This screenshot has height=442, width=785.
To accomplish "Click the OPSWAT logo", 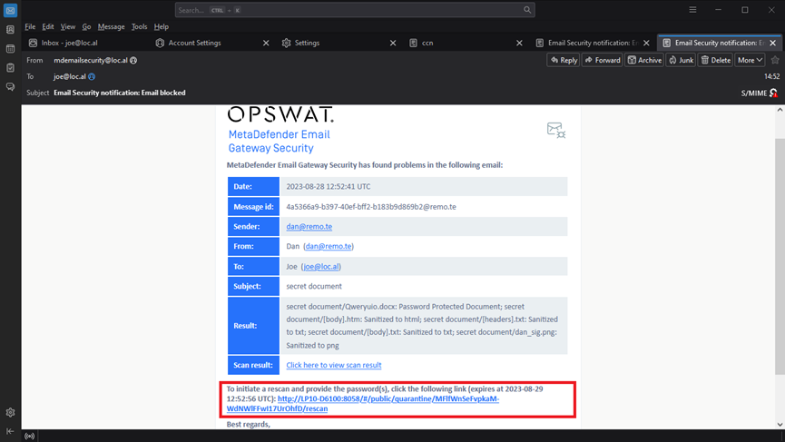I will pos(280,114).
